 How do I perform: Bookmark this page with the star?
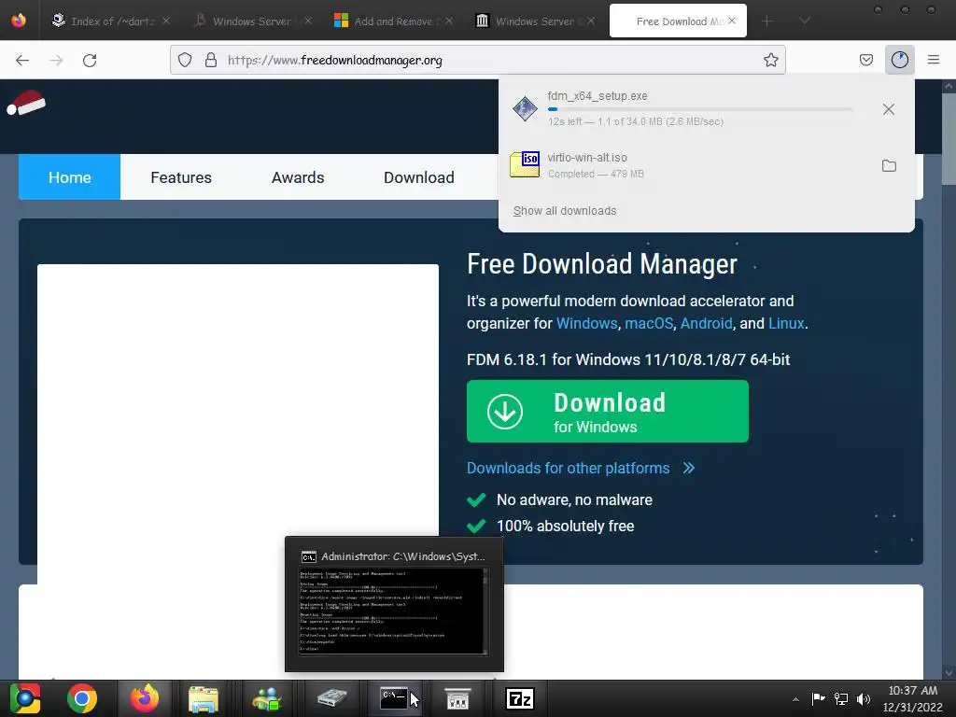pyautogui.click(x=770, y=60)
